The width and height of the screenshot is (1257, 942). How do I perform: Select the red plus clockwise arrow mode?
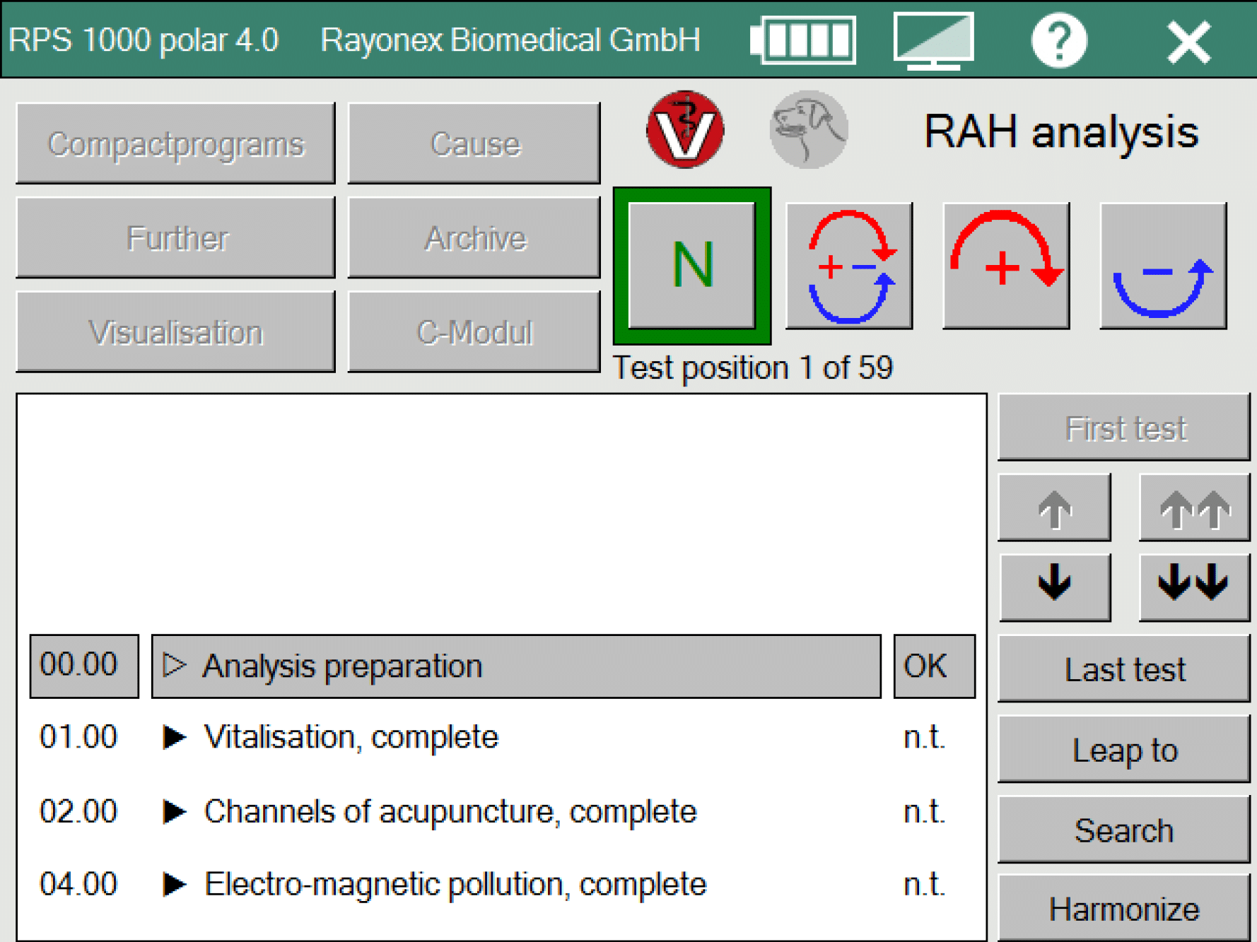[x=1006, y=266]
